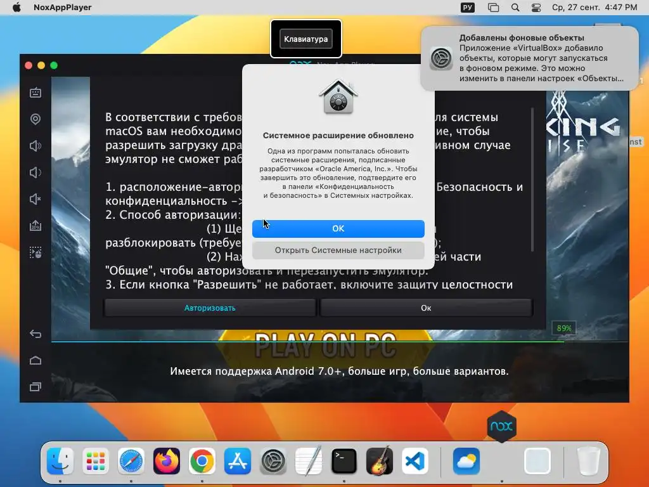Open the virtual location icon in Nox sidebar
This screenshot has width=649, height=487.
click(35, 119)
